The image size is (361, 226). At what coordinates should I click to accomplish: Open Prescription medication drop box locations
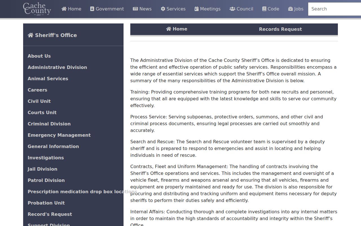click(x=82, y=192)
